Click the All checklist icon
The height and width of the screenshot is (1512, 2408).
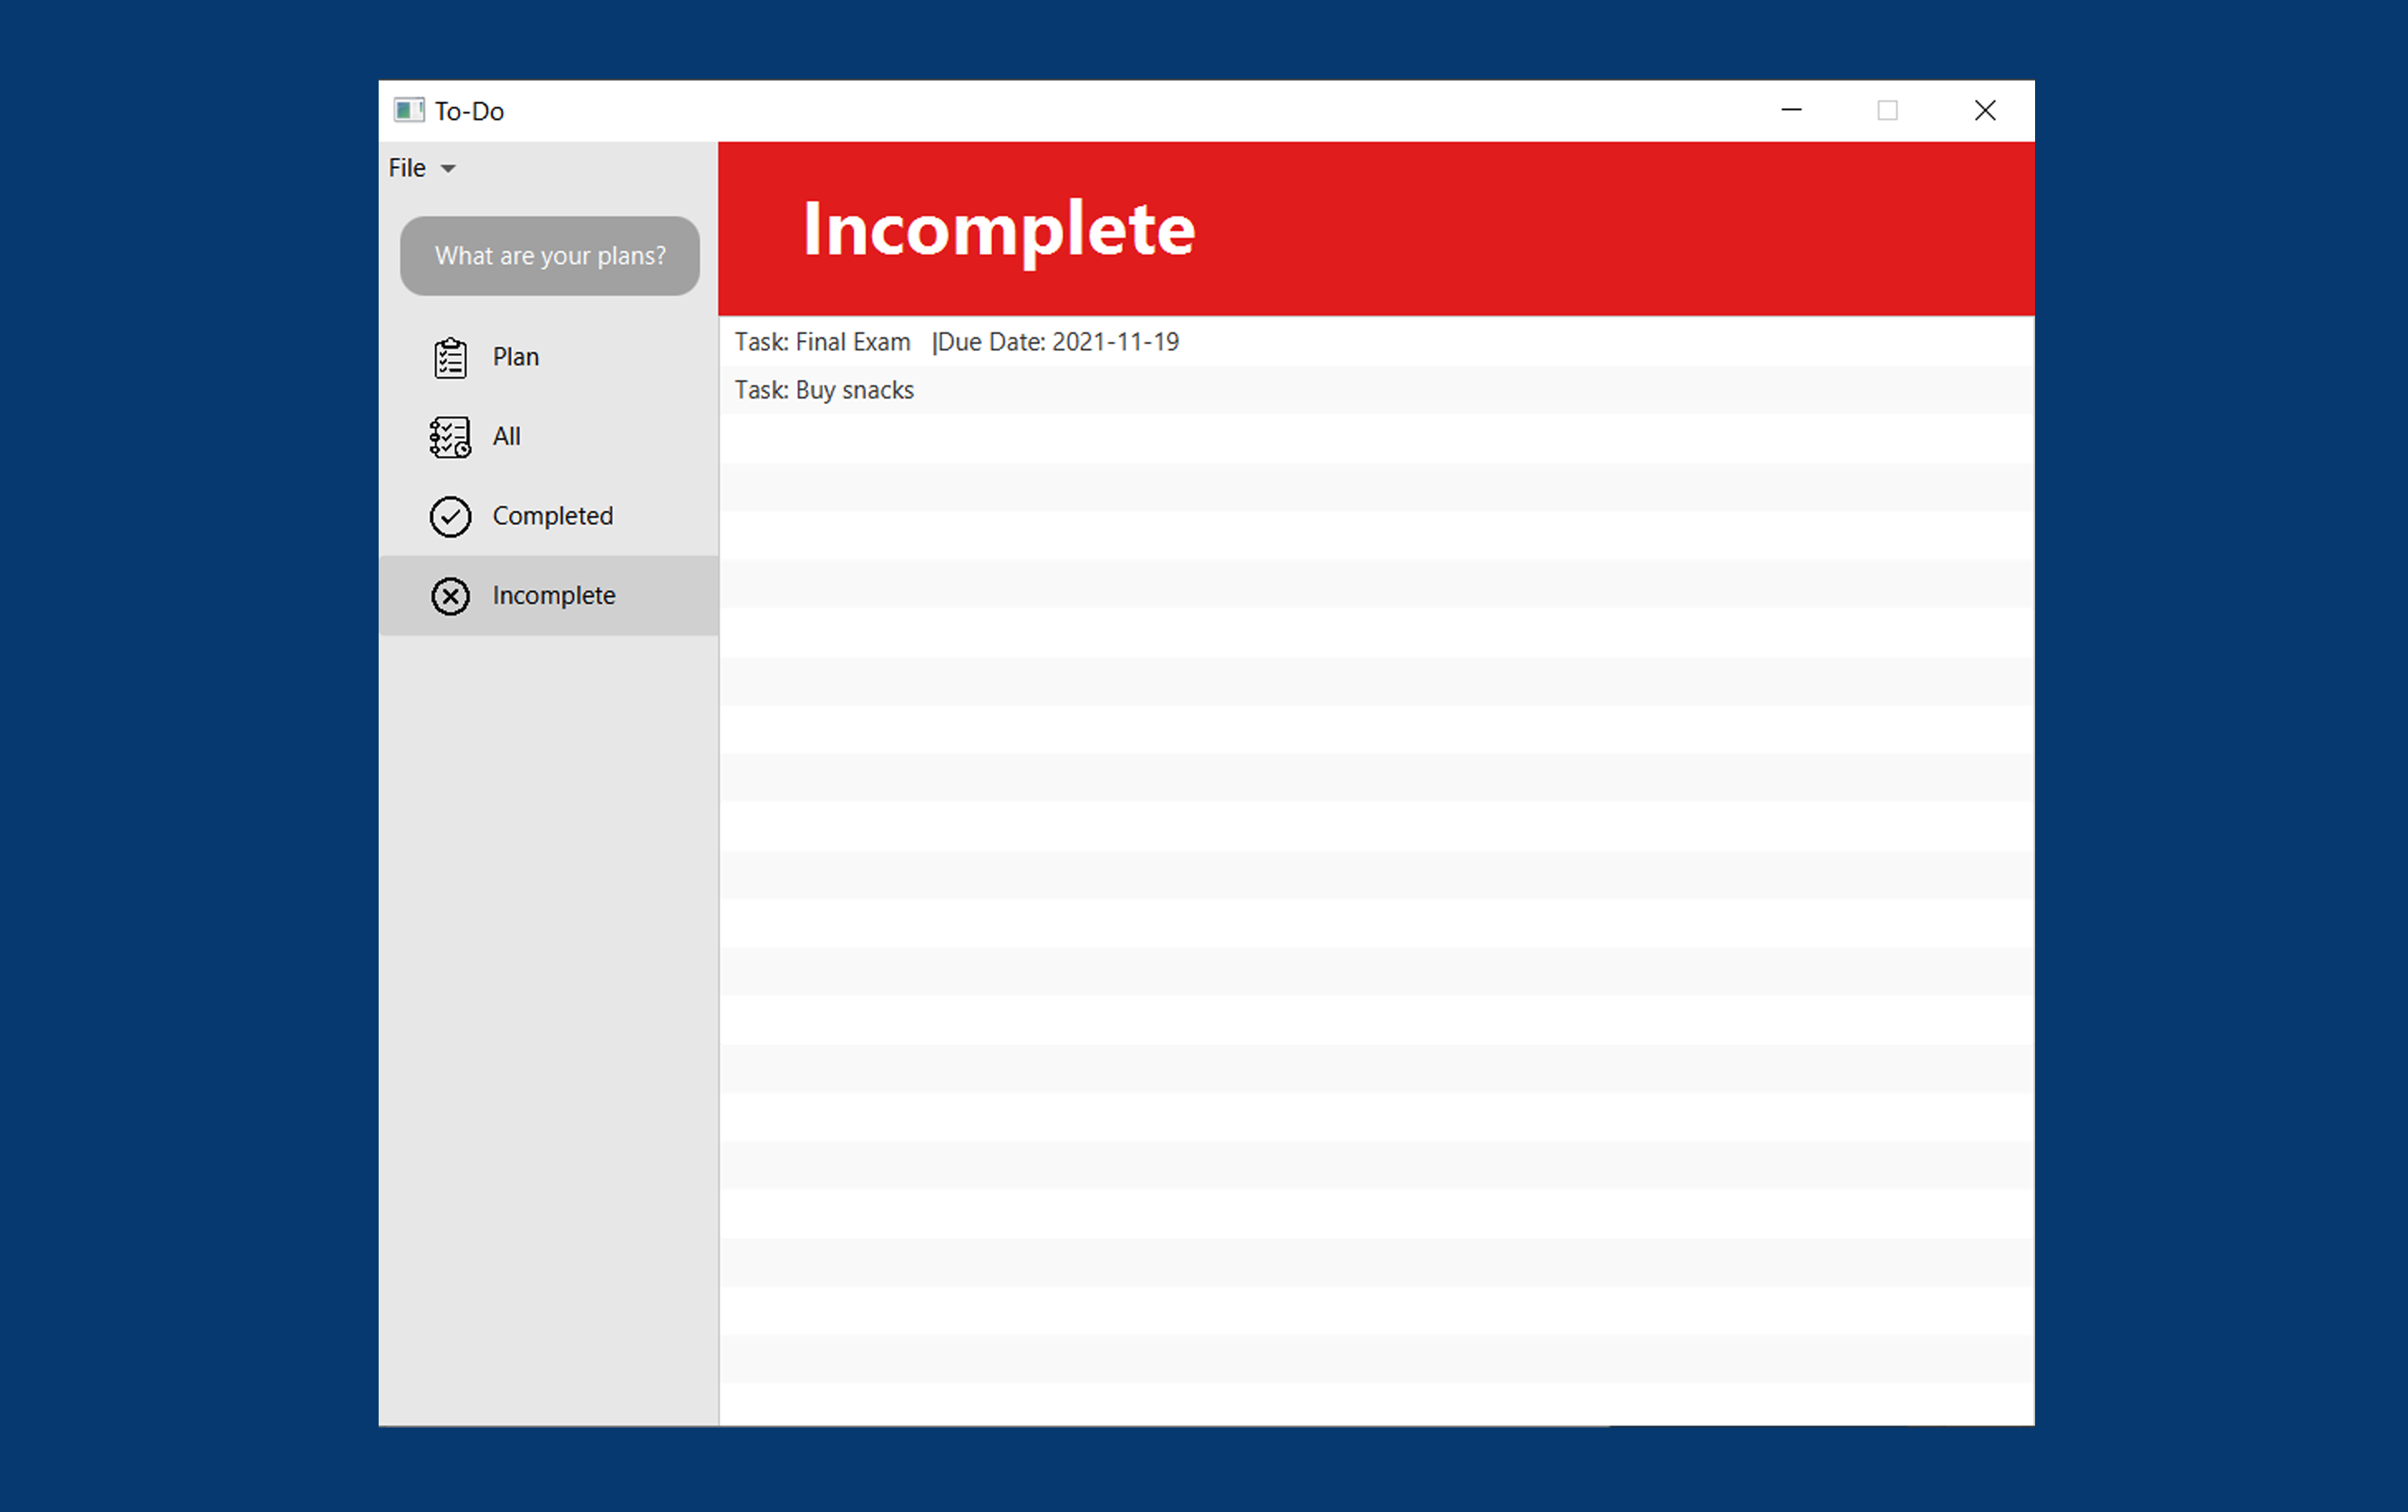click(450, 437)
